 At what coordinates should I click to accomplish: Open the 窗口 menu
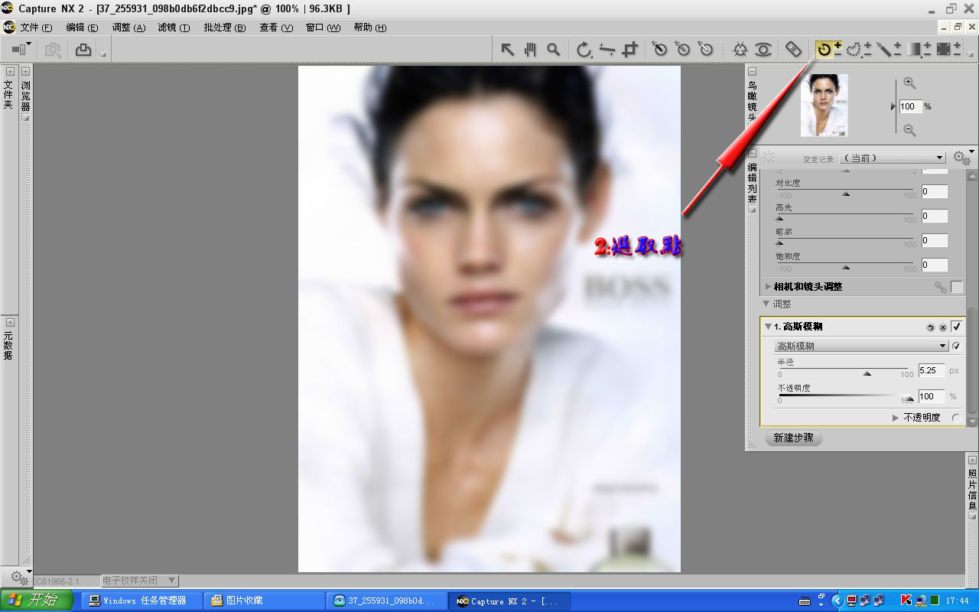click(x=323, y=28)
